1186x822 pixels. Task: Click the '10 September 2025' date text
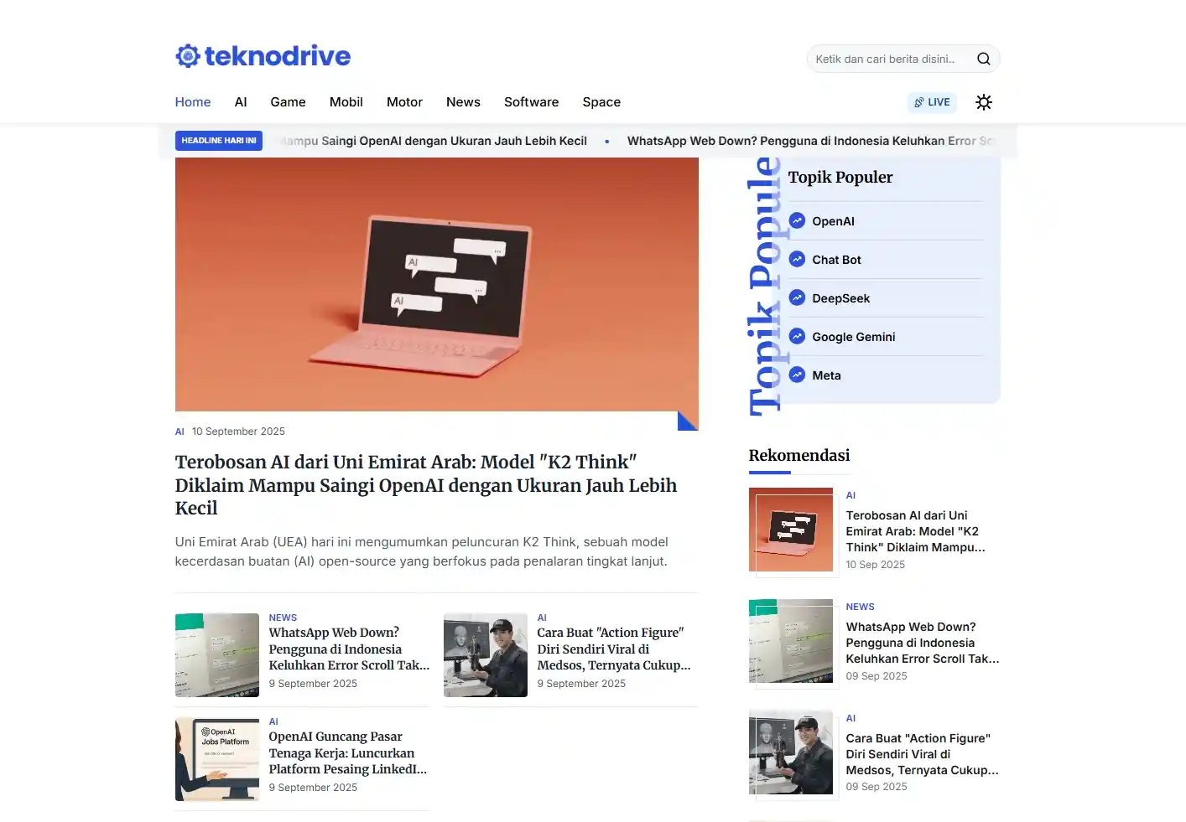[x=238, y=432]
